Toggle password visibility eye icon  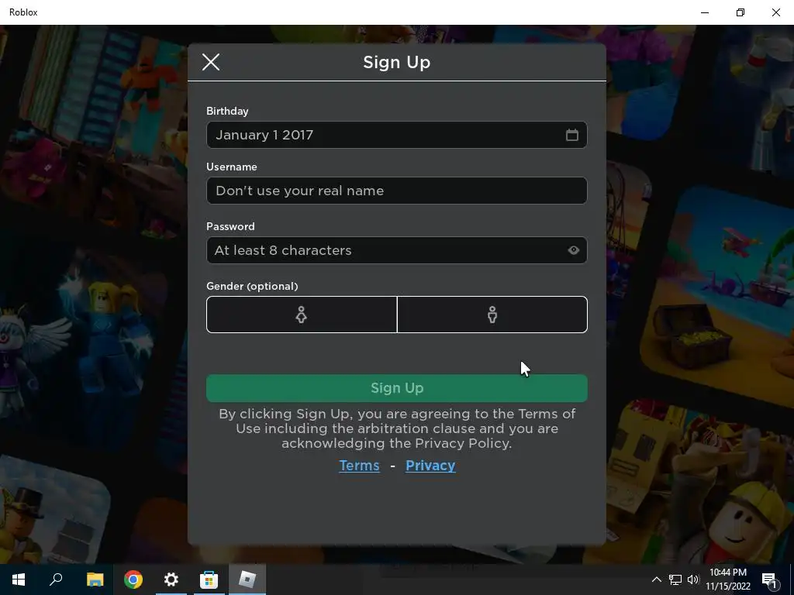[x=573, y=250]
